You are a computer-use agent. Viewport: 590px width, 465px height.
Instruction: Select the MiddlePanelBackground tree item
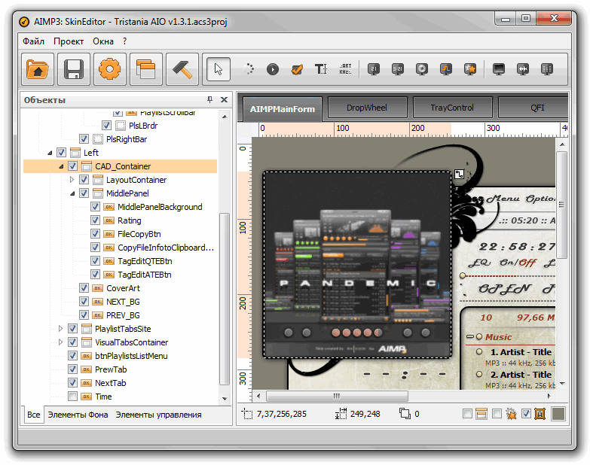pos(160,207)
